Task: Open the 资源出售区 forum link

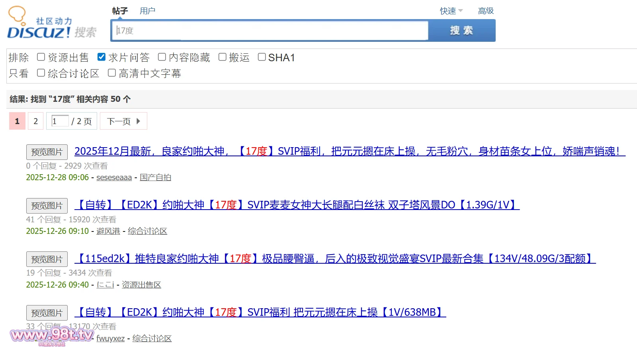Action: pyautogui.click(x=141, y=285)
